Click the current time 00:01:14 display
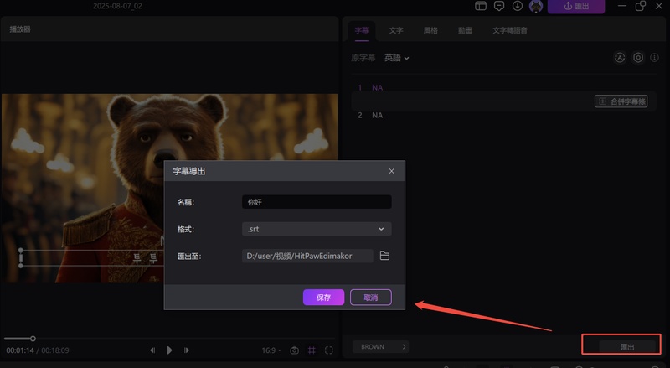670x368 pixels. click(x=19, y=350)
